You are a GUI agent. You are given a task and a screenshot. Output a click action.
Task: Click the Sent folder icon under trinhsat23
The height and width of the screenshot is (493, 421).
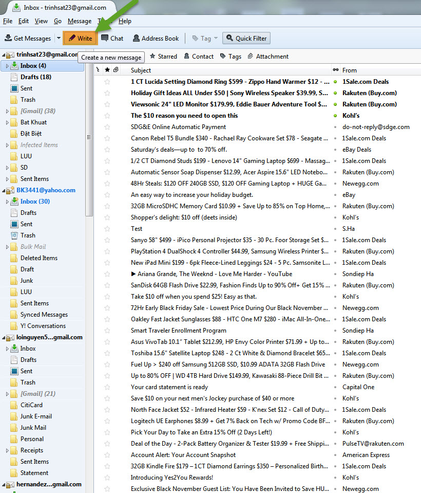[14, 88]
